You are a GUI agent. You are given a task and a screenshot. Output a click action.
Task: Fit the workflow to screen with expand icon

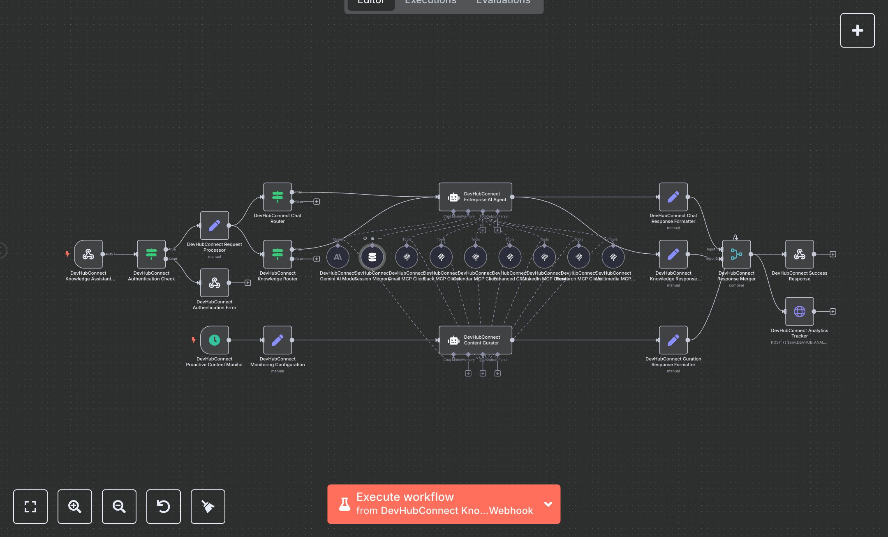[30, 507]
